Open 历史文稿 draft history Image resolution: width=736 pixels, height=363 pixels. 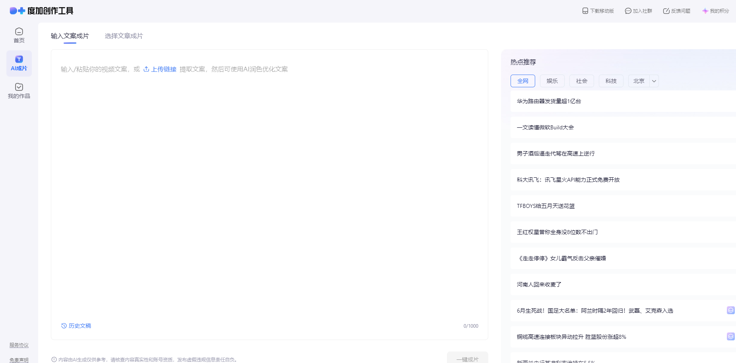76,326
